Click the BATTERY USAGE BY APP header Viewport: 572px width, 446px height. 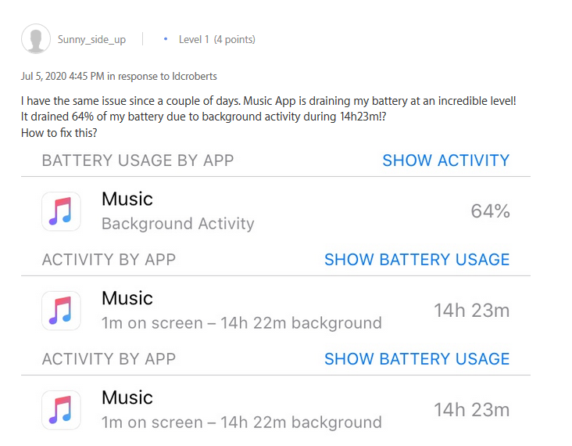(138, 161)
